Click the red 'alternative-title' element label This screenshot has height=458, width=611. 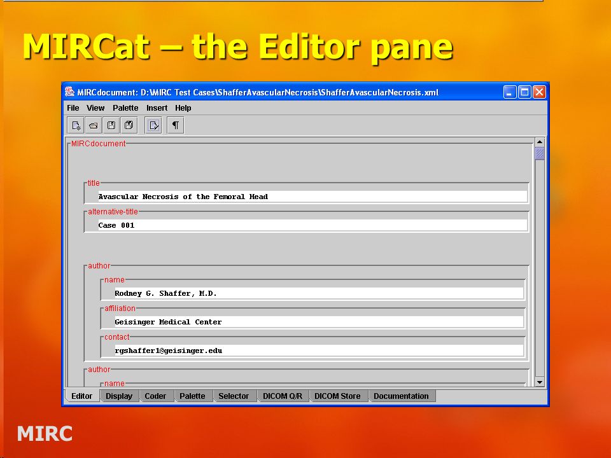click(113, 212)
